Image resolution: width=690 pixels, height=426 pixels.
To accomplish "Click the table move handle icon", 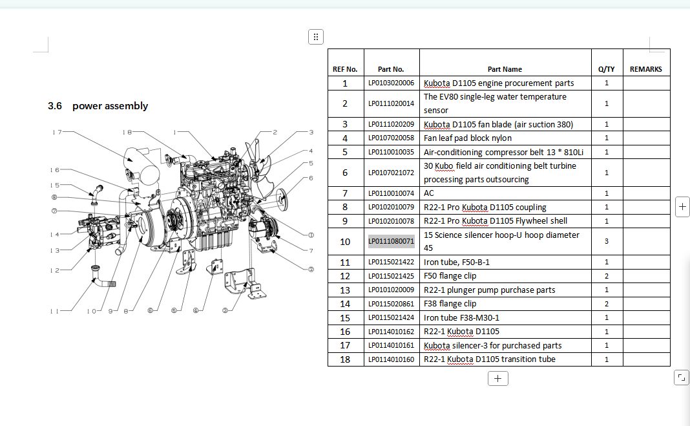I will click(315, 37).
